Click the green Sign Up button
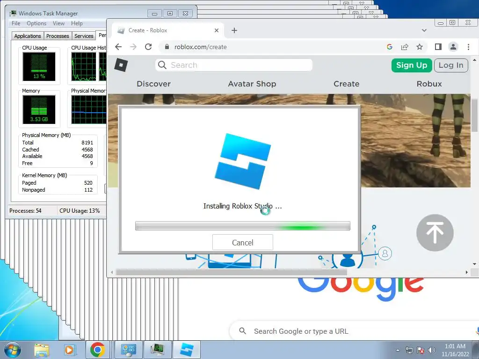 pos(412,65)
